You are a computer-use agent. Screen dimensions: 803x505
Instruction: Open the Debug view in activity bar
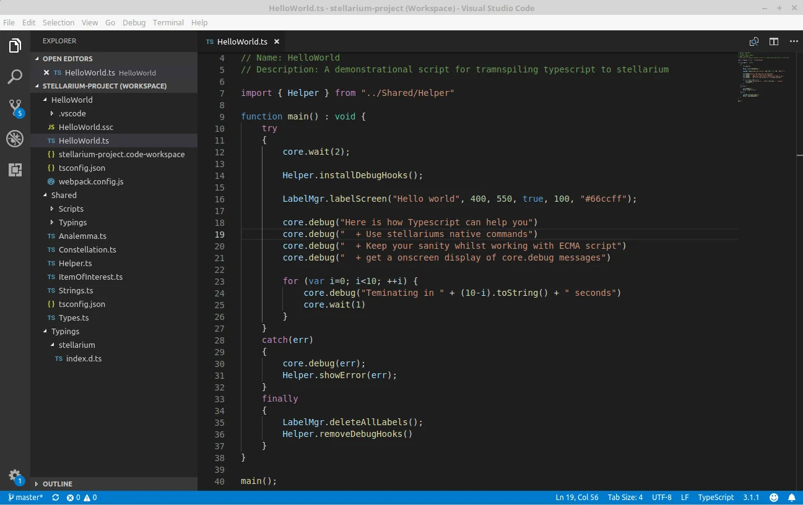click(15, 139)
